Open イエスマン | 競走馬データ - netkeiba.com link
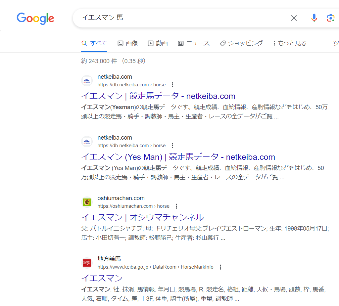The height and width of the screenshot is (306, 339). (x=158, y=96)
